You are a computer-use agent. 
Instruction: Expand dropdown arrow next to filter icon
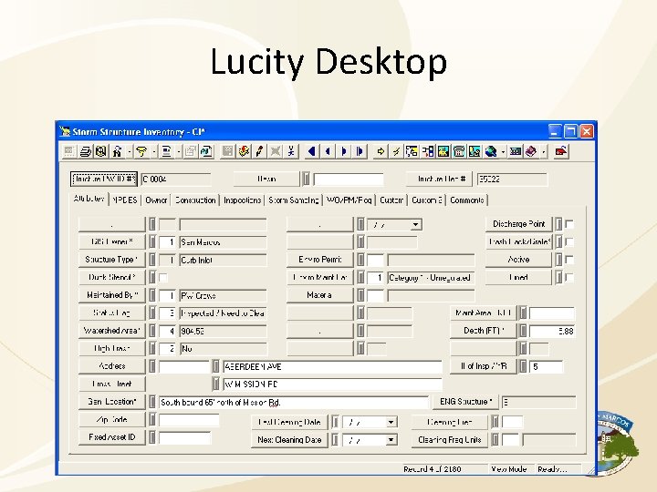[154, 151]
